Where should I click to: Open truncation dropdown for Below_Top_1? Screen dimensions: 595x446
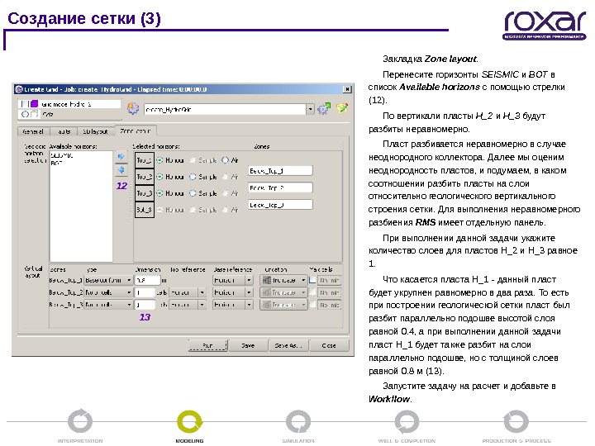[303, 280]
